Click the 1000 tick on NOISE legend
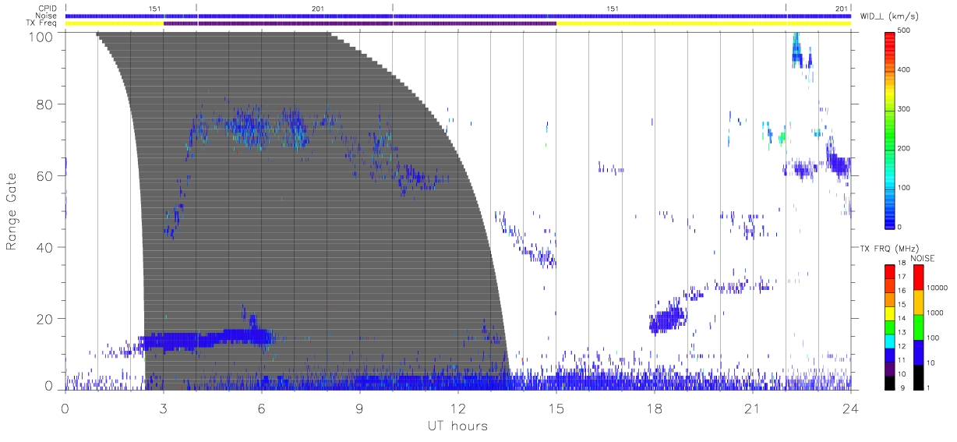This screenshot has width=957, height=442. click(x=935, y=313)
